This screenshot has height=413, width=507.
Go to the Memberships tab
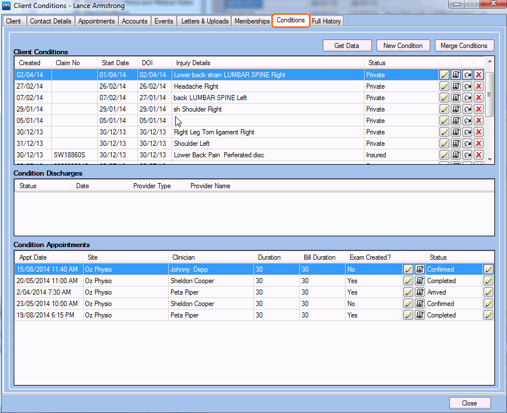[x=252, y=20]
